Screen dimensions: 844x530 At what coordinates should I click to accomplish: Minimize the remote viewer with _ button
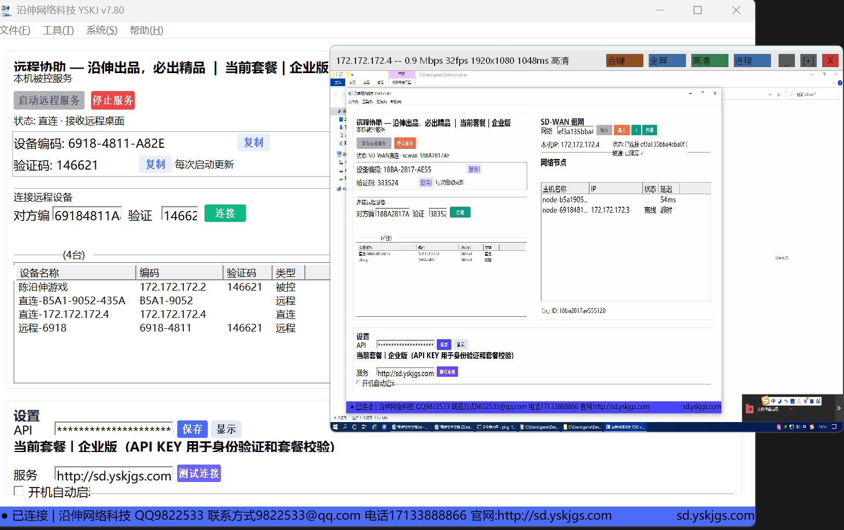click(786, 61)
